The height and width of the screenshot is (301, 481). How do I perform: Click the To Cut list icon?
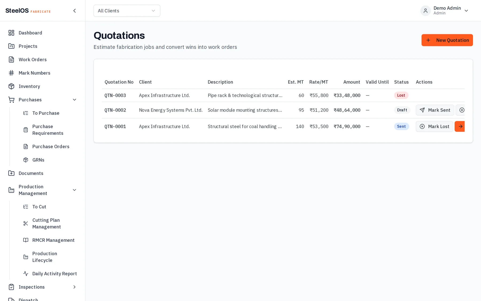pyautogui.click(x=26, y=207)
